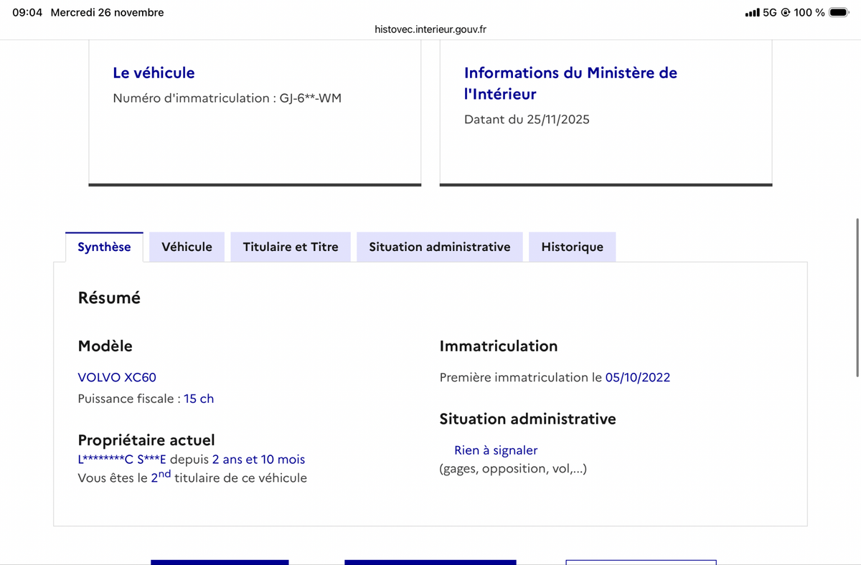
Task: Tap the (gages, opposition, vol,...) note
Action: pos(513,469)
